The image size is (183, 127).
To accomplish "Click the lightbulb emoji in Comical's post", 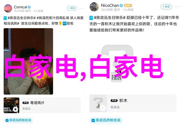I will [60, 23].
